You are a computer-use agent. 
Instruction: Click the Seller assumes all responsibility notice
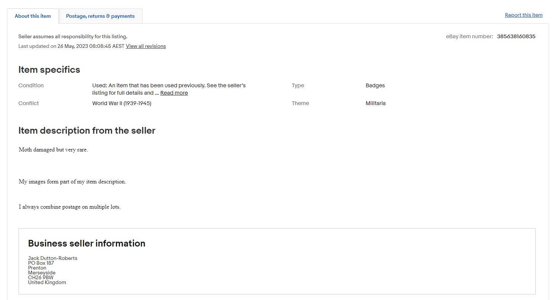73,36
